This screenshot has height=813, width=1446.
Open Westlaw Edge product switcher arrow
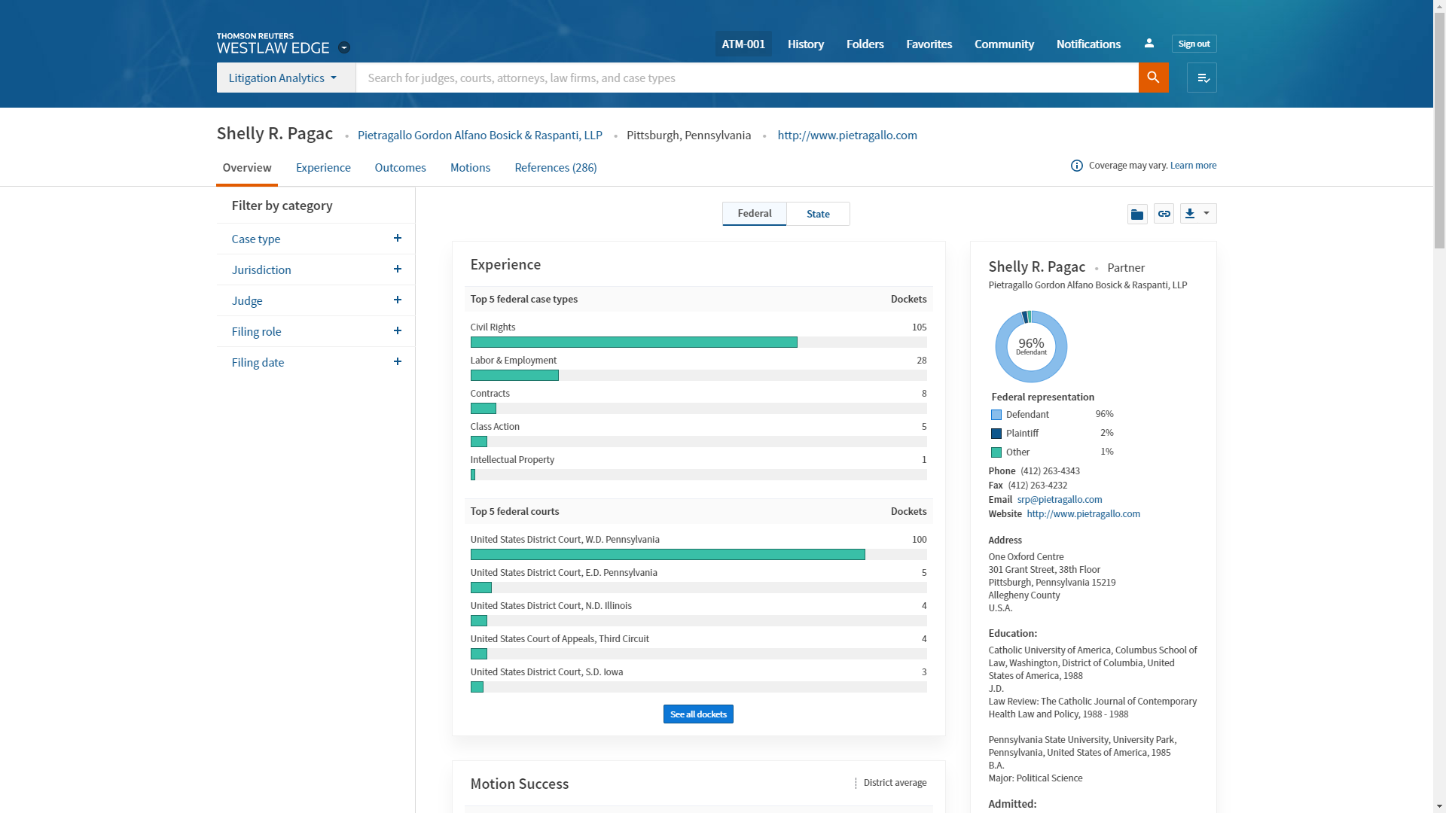[344, 47]
